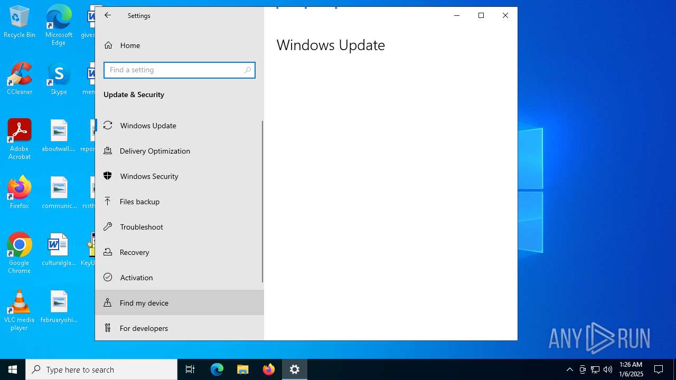Open Troubleshoot settings
This screenshot has width=676, height=380.
179,227
